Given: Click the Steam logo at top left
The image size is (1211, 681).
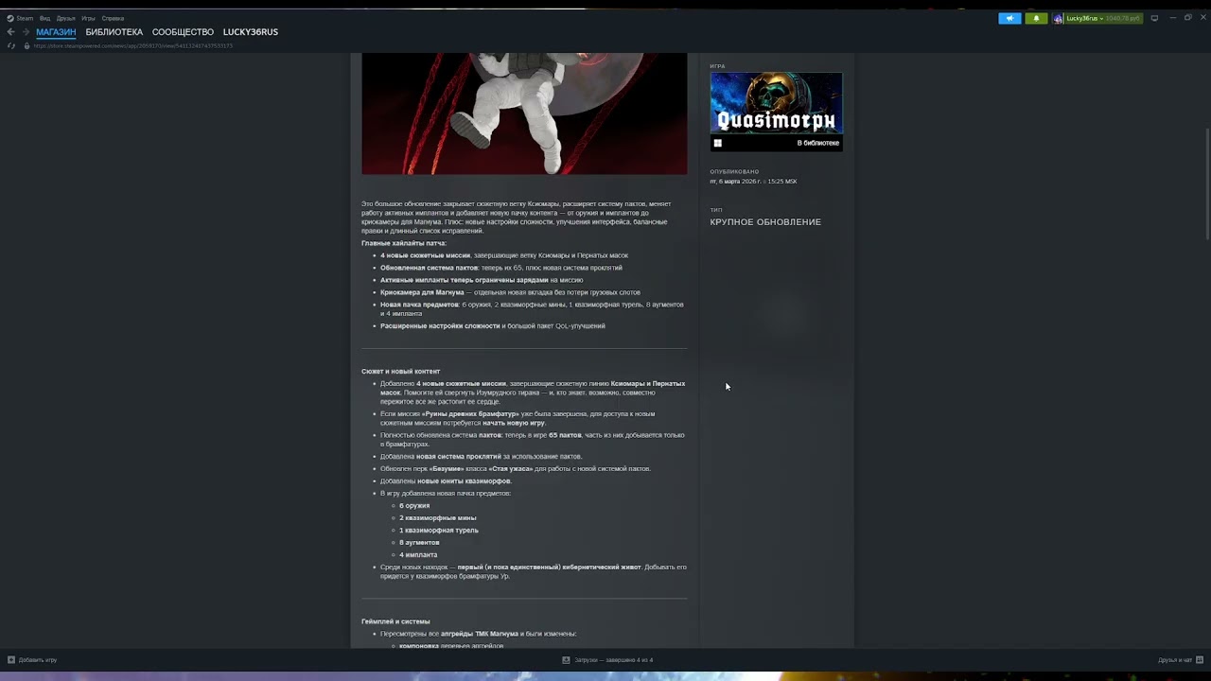Looking at the screenshot, I should pos(10,18).
